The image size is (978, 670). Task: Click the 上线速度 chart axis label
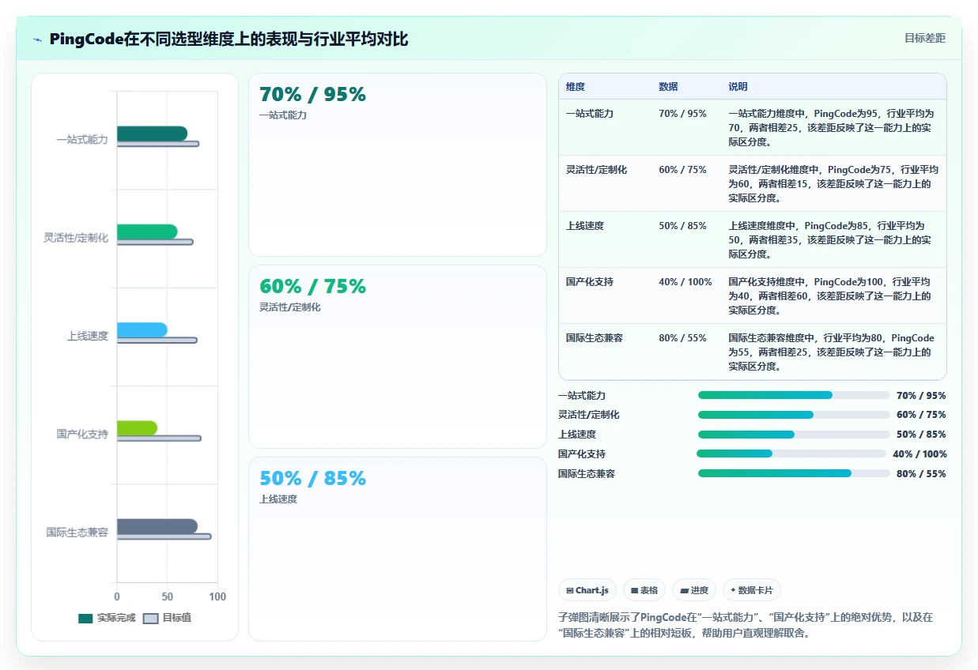click(88, 337)
